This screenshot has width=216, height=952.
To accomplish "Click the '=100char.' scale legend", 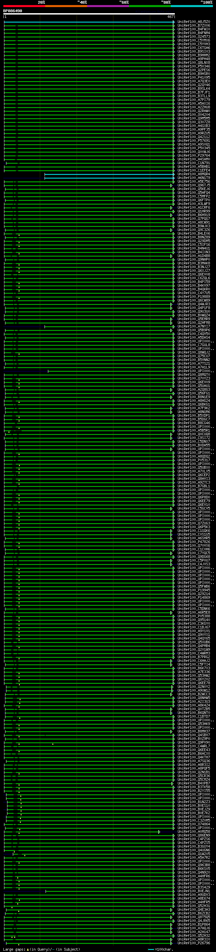I will tap(161, 949).
